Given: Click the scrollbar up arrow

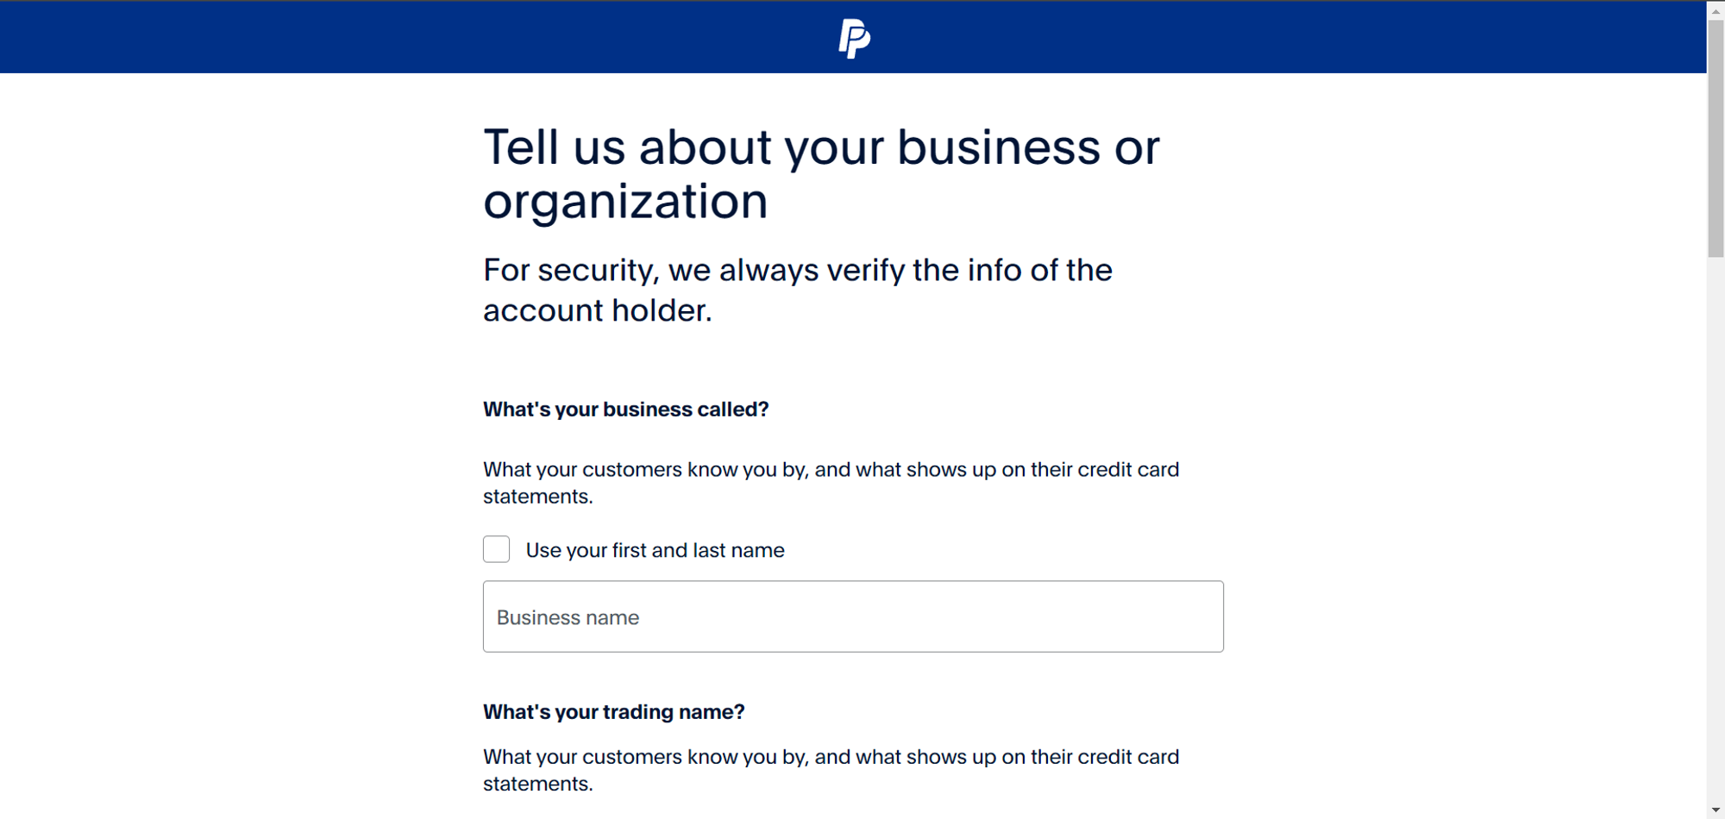Looking at the screenshot, I should (1716, 11).
